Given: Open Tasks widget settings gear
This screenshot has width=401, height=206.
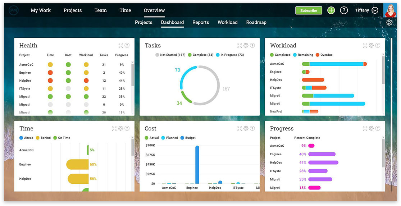Looking at the screenshot, I should (x=246, y=45).
